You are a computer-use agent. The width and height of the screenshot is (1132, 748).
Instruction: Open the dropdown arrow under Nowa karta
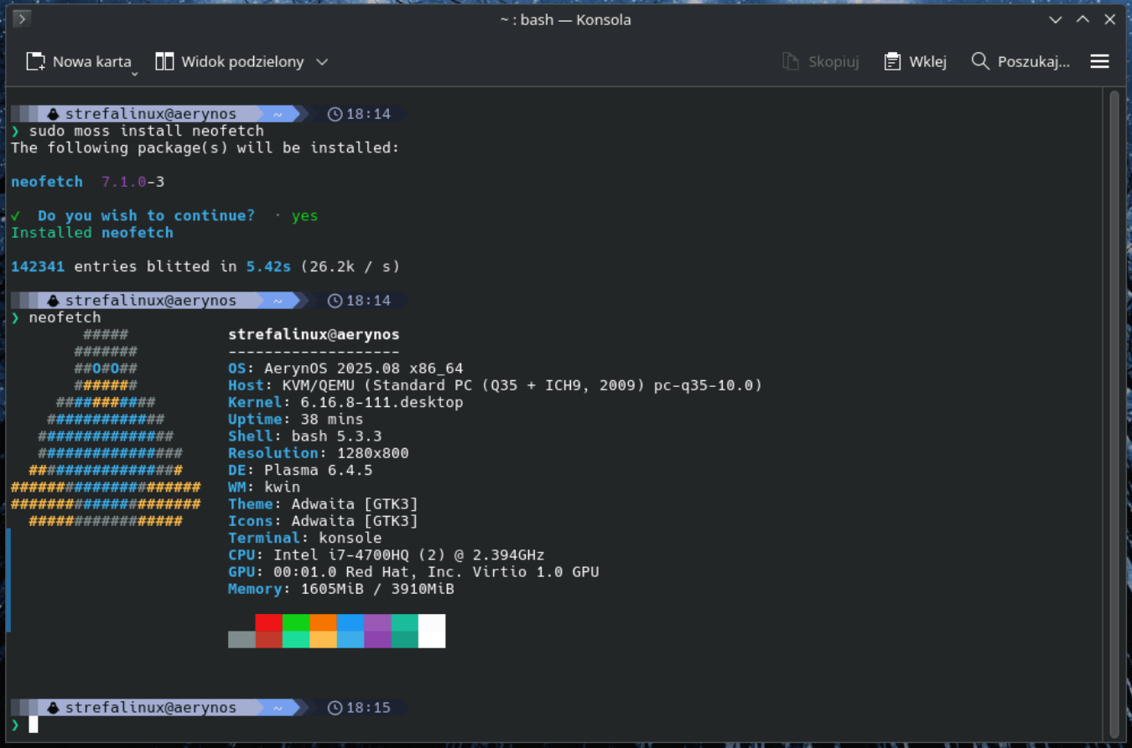coord(134,75)
